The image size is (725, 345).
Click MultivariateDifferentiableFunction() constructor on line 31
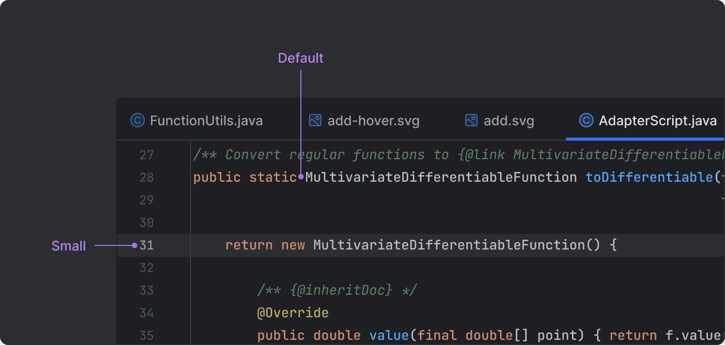(456, 245)
